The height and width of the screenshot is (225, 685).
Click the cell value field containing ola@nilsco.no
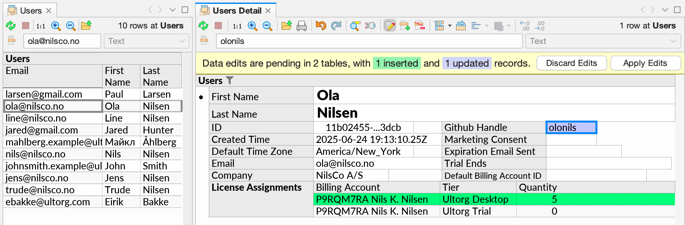[62, 41]
